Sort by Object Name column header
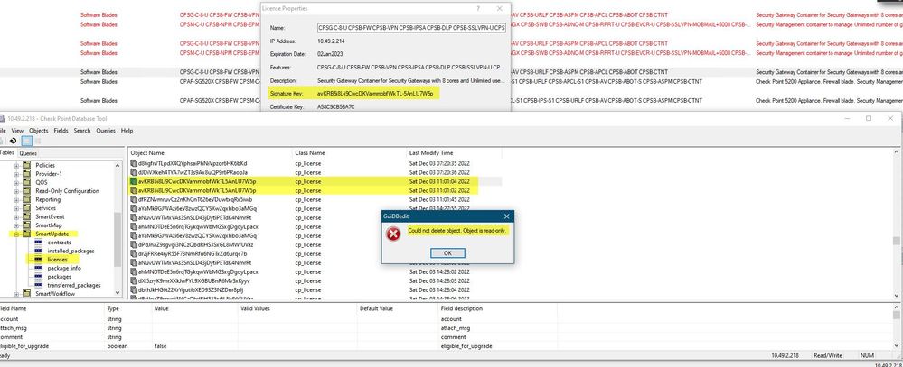 coord(210,153)
